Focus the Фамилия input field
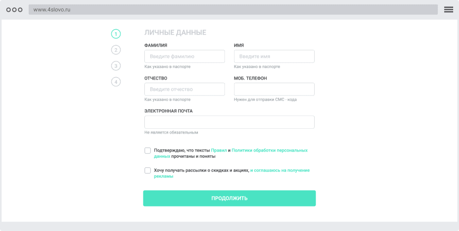Screen dimensions: 459x231 (185, 56)
